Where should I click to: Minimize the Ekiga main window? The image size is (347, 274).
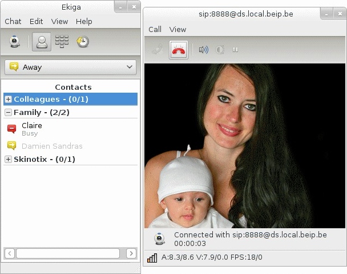tap(120, 7)
